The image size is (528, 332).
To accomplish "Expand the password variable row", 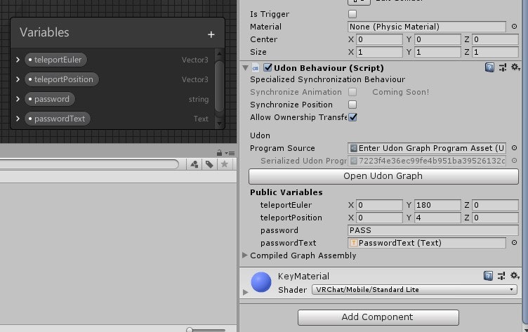I will 18,99.
